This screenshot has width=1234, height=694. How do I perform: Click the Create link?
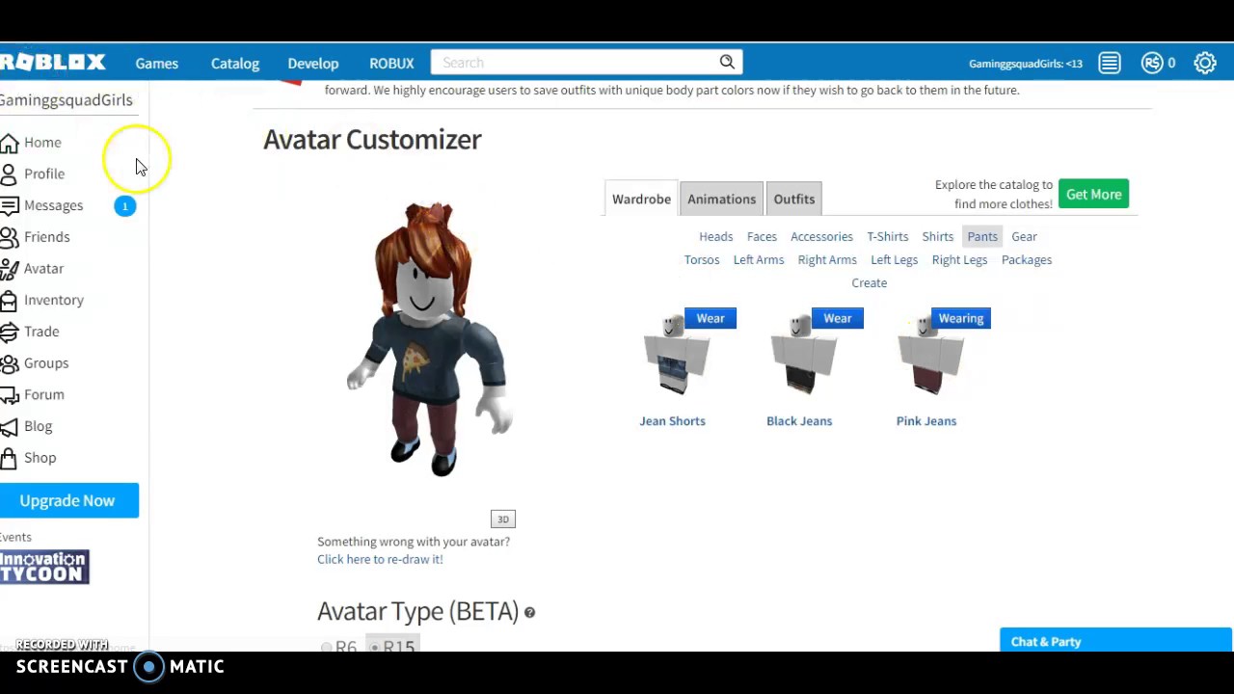[x=870, y=282]
